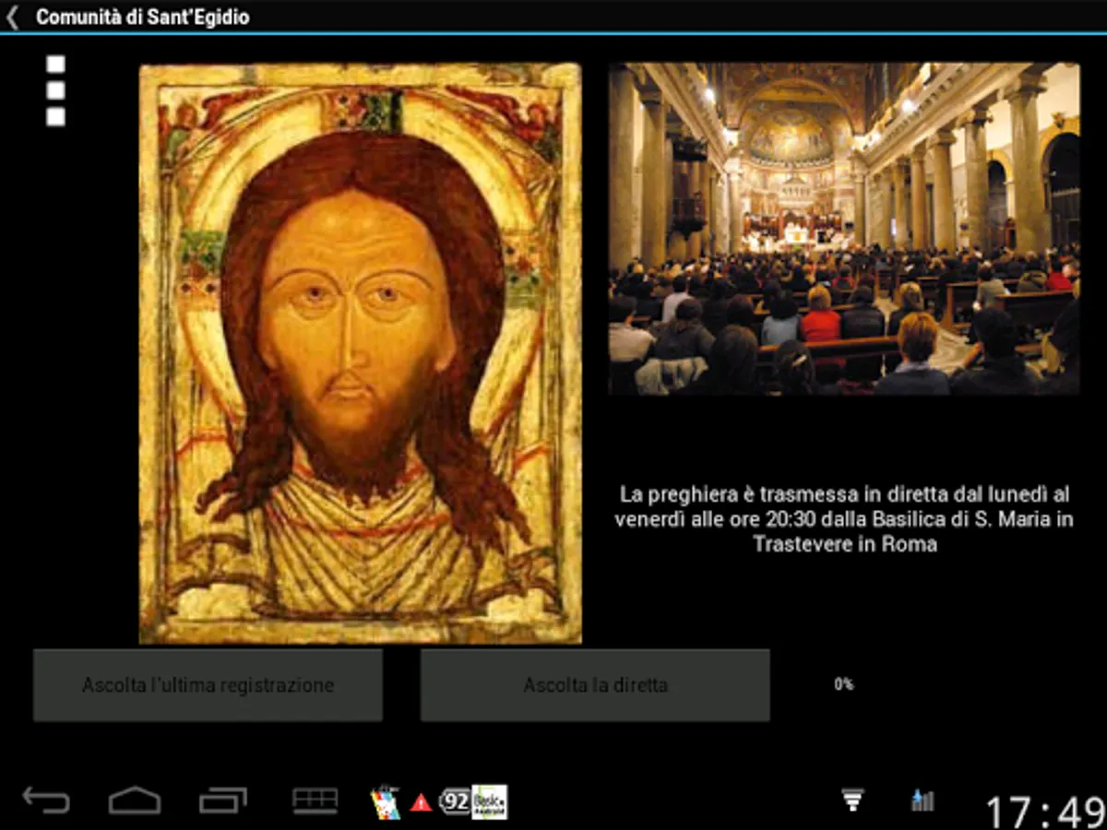The width and height of the screenshot is (1107, 830).
Task: Tap the La preghiera è trasmessa description text
Action: 844,519
